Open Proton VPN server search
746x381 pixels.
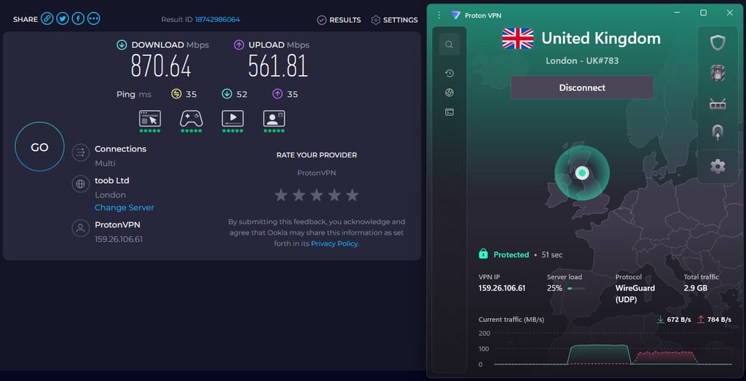[x=449, y=44]
